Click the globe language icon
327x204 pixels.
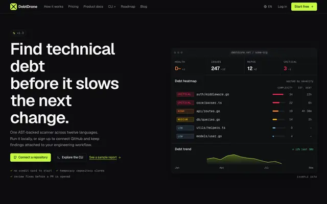[x=265, y=7]
